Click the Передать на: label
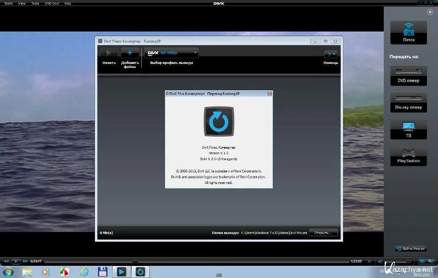This screenshot has height=278, width=438. tap(404, 57)
